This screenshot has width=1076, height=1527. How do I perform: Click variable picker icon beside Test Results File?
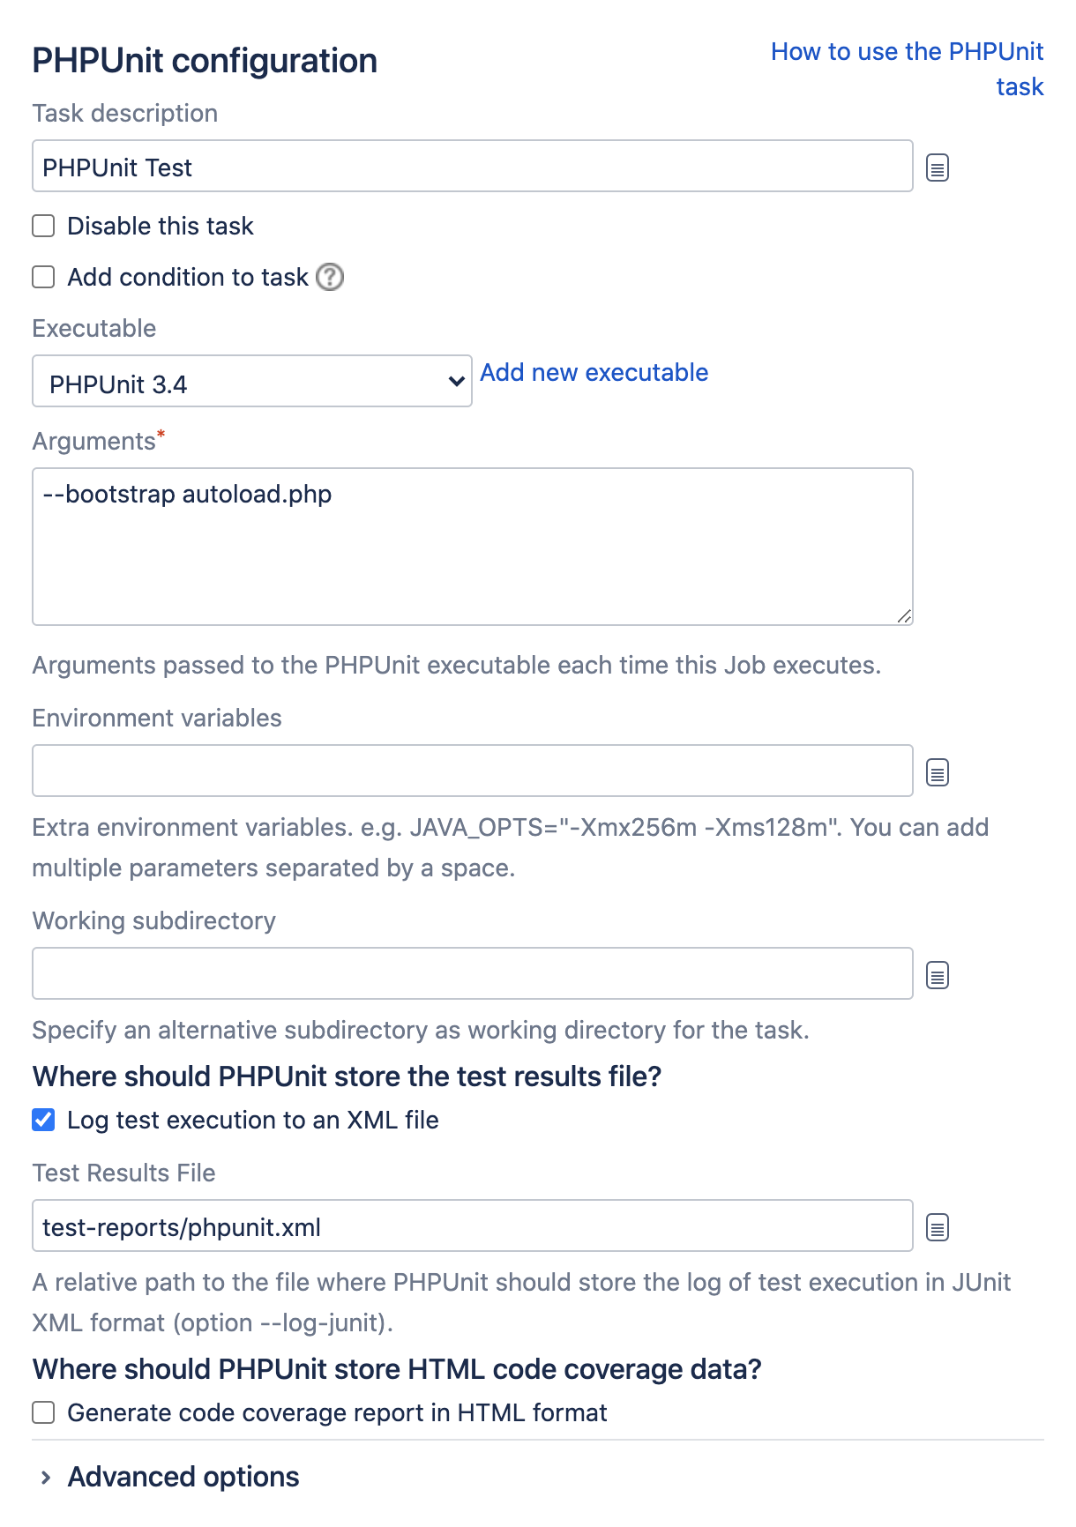(x=938, y=1227)
